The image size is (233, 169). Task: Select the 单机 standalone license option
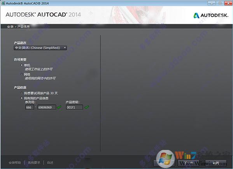(22, 65)
